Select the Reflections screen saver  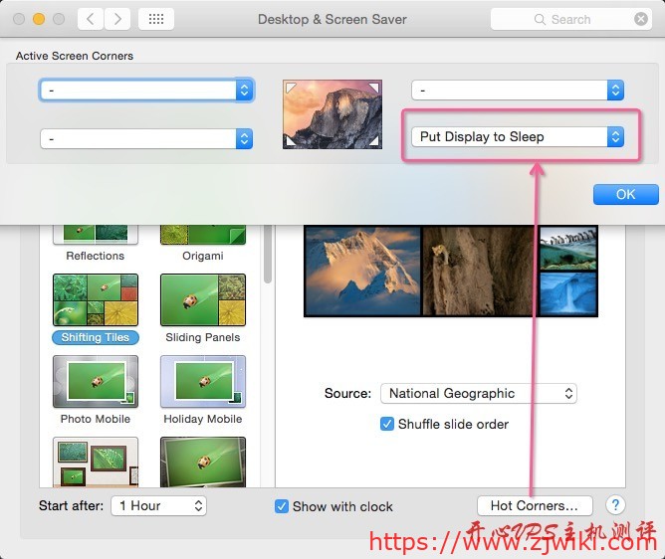pyautogui.click(x=96, y=235)
